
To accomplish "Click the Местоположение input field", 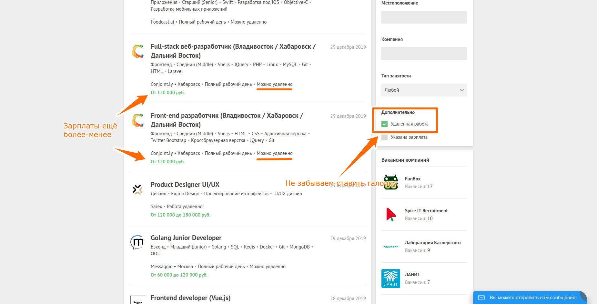I will [424, 17].
